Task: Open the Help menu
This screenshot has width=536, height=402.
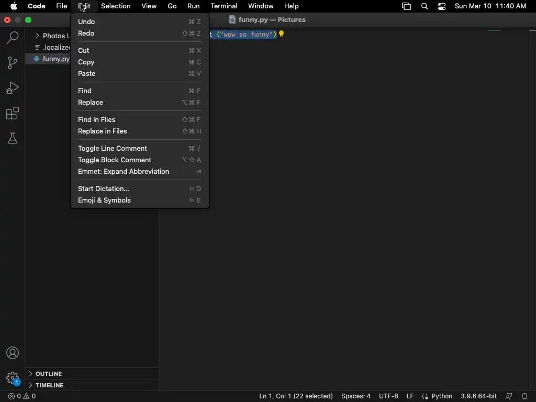Action: (x=291, y=6)
